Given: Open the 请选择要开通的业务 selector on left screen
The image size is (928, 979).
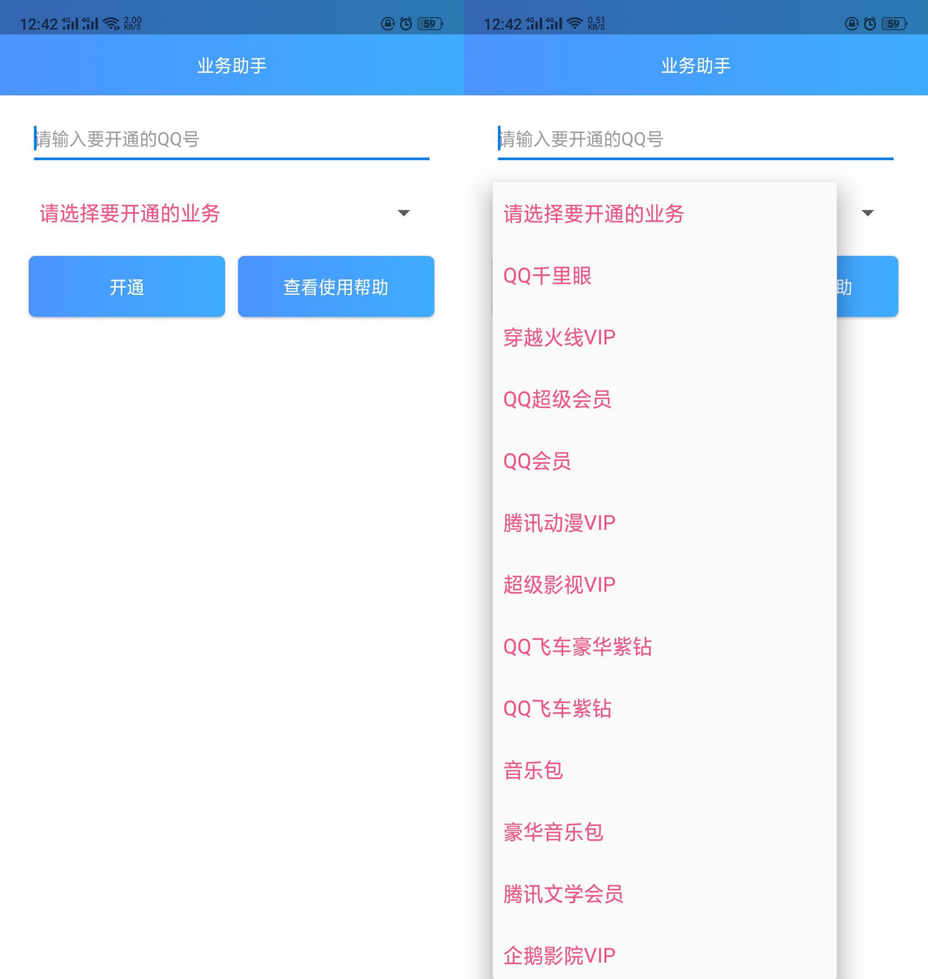Looking at the screenshot, I should [130, 213].
